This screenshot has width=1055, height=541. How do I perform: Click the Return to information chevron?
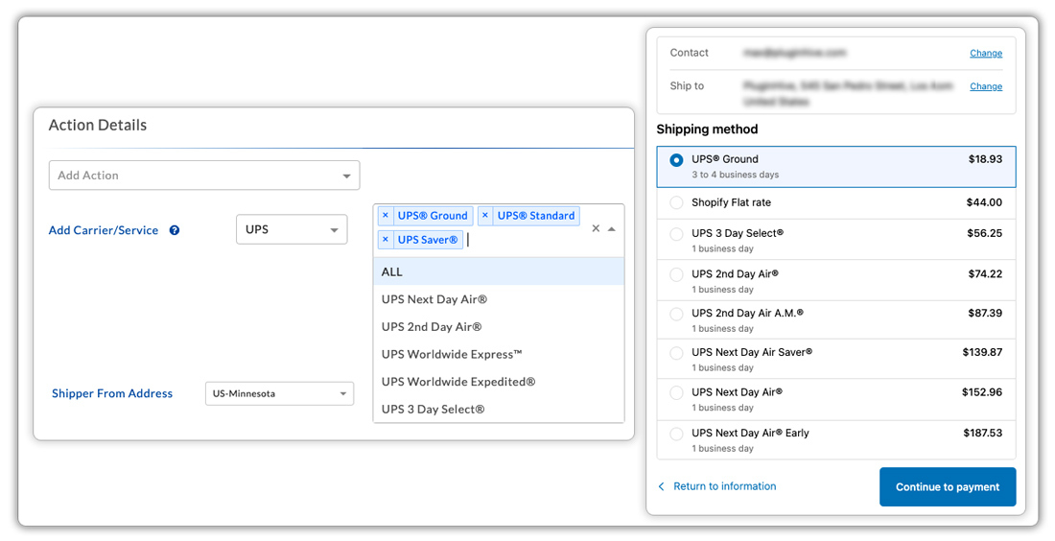point(662,486)
